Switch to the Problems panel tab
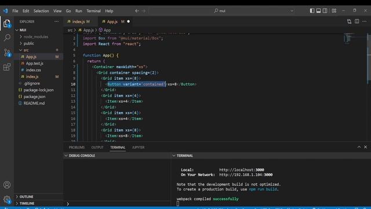Viewport: 371px width, 209px height. (x=77, y=147)
